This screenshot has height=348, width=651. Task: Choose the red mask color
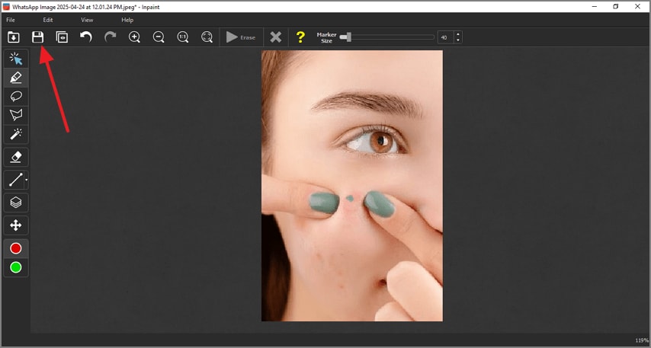click(x=16, y=248)
